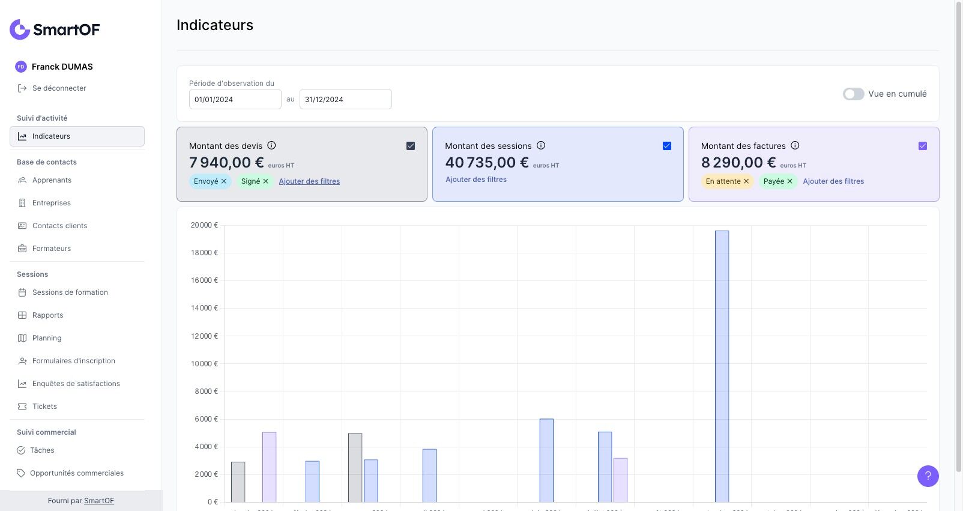The image size is (963, 511).
Task: Open the purple help question mark button
Action: click(928, 476)
